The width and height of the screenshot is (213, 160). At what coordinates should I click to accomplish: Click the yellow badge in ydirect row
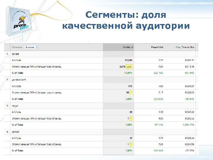coord(131,144)
